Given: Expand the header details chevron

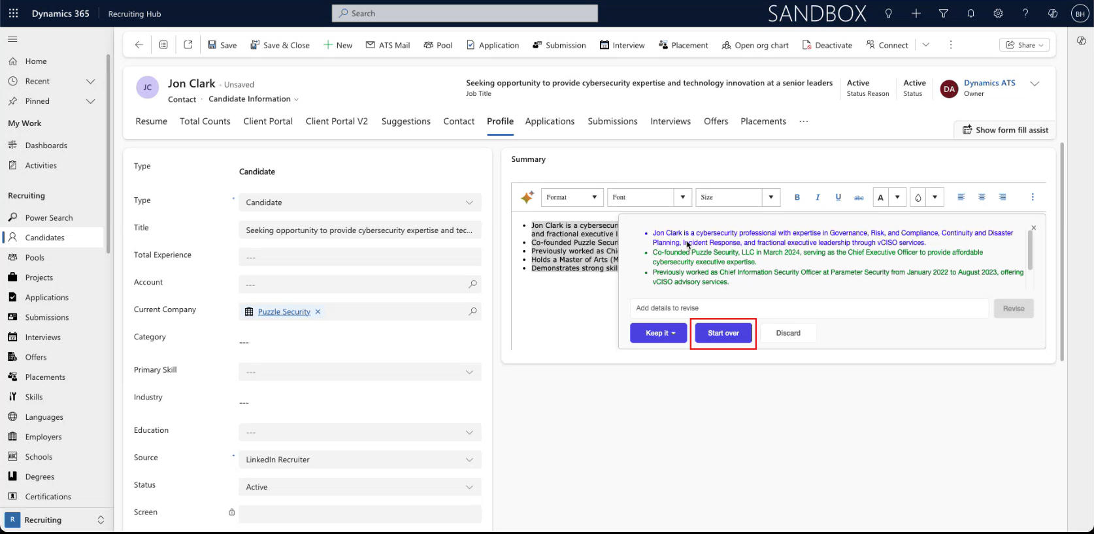Looking at the screenshot, I should point(1035,84).
